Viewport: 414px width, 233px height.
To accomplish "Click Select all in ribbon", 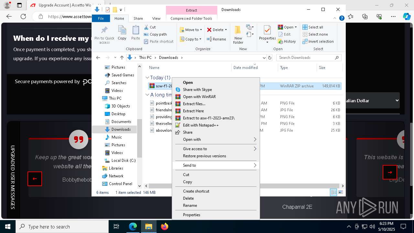I will 313,27.
